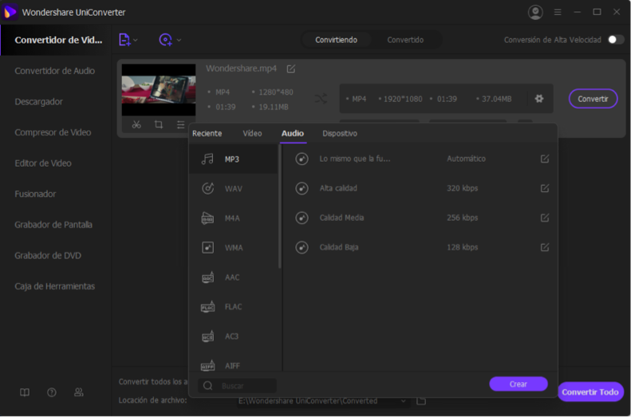This screenshot has height=417, width=631.
Task: Open Convertidor de Audio sidebar item
Action: [55, 71]
